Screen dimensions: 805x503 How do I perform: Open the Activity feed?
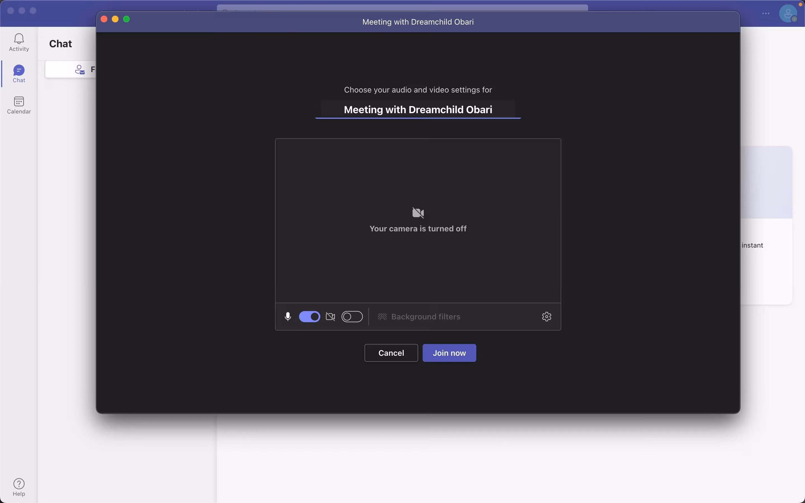pos(19,42)
